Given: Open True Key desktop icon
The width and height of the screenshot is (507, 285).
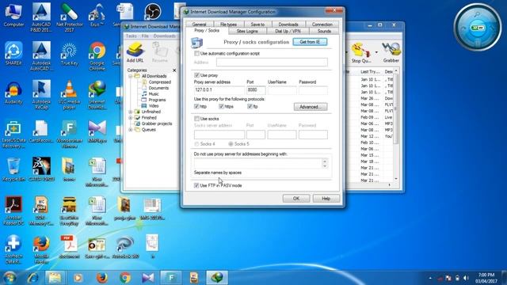Looking at the screenshot, I should coord(69,54).
